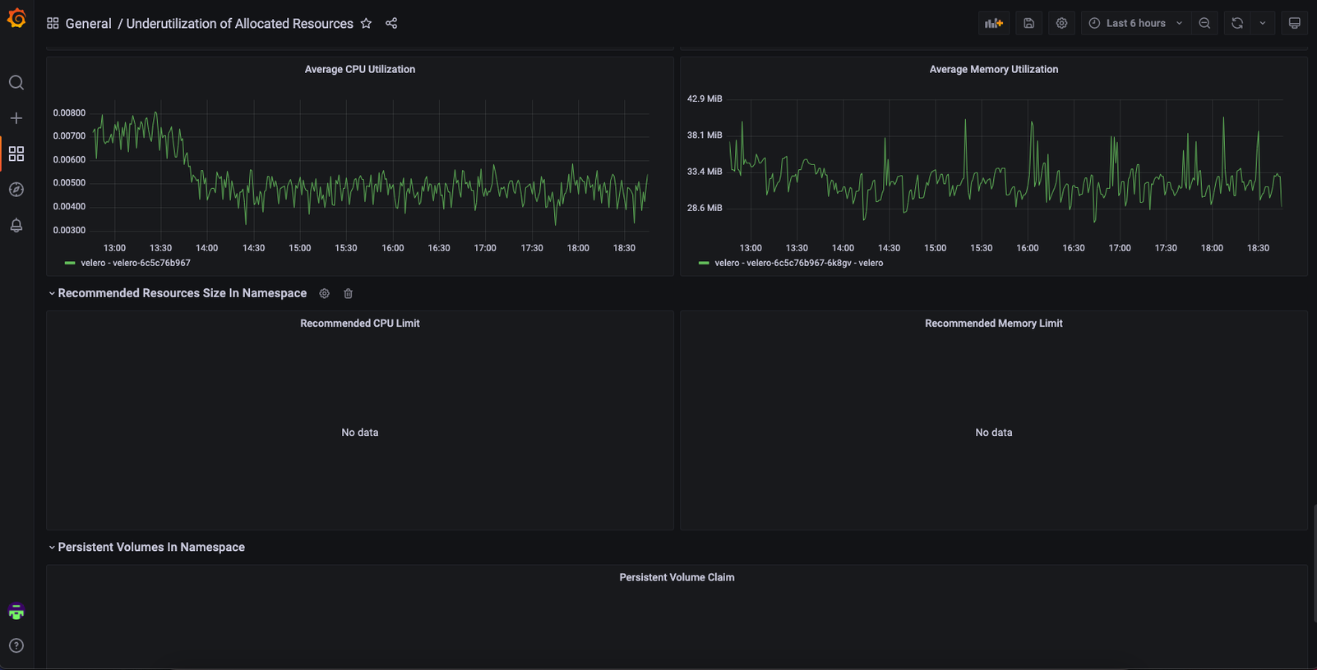
Task: Open the Help question mark icon
Action: (x=16, y=646)
